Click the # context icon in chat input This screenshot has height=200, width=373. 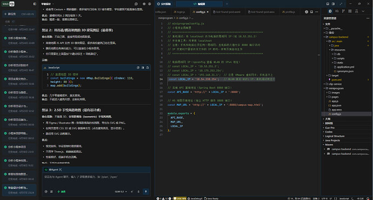[51, 191]
